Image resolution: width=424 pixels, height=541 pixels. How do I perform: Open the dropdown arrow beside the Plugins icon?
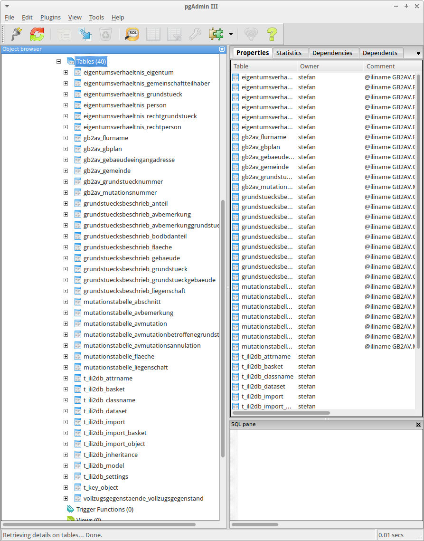click(x=231, y=34)
